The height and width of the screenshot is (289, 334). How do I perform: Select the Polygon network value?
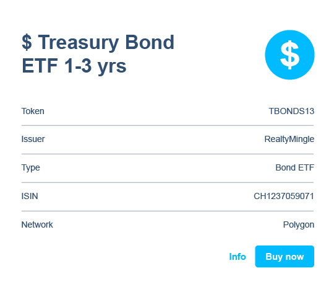click(298, 225)
